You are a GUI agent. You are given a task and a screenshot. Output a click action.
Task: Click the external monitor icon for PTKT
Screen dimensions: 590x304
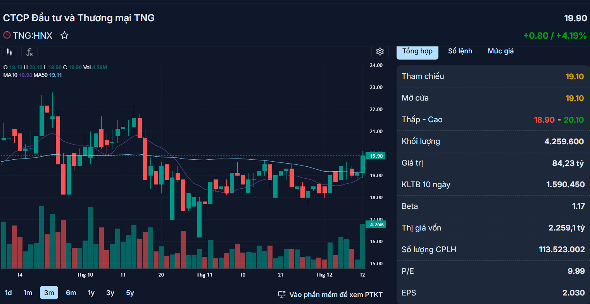tap(282, 295)
